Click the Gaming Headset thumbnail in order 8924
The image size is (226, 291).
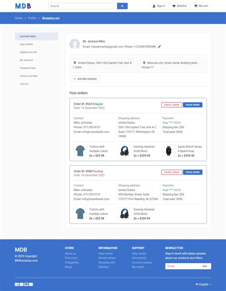point(124,151)
